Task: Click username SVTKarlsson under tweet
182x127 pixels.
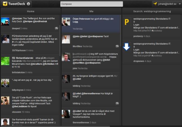Action: click(19, 50)
